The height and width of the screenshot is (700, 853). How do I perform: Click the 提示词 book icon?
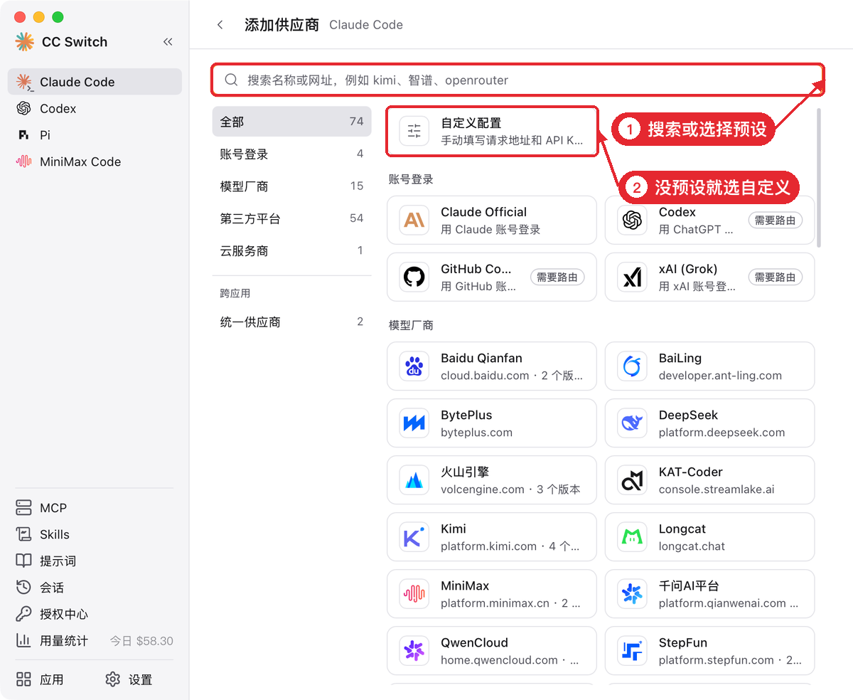[23, 561]
